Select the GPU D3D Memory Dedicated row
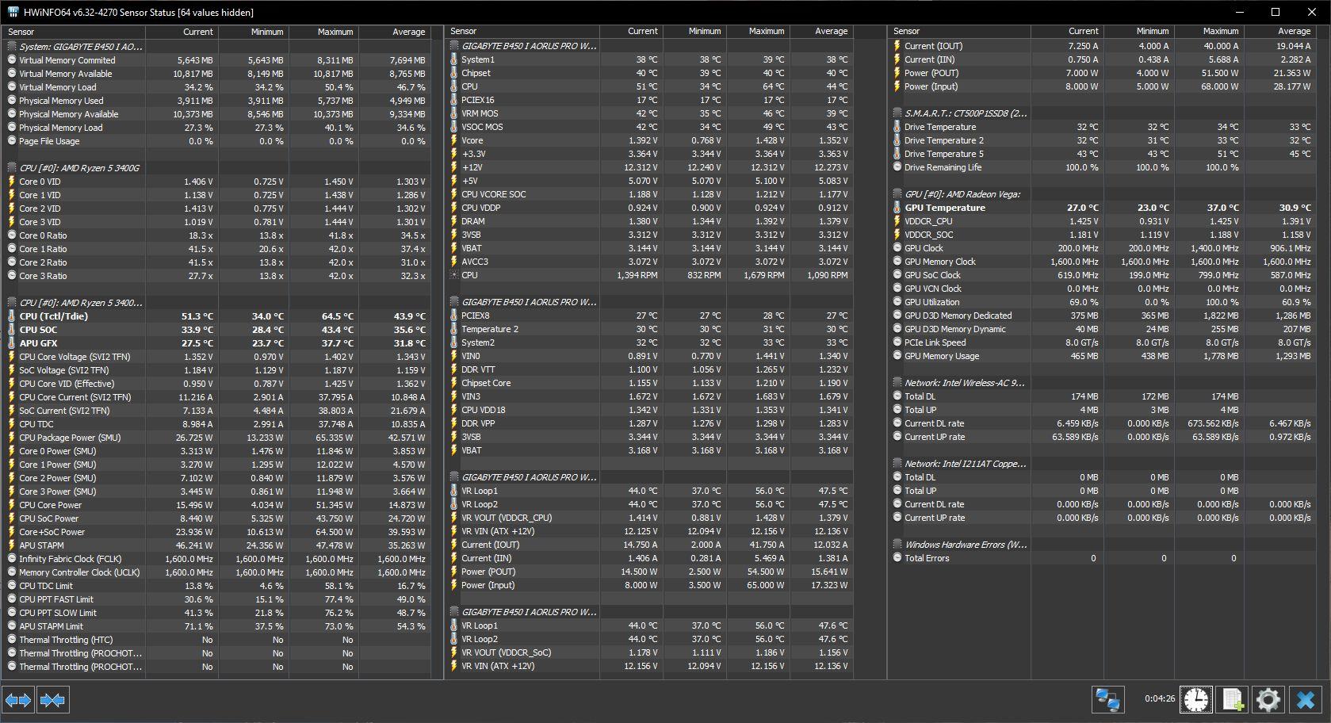The height and width of the screenshot is (723, 1331). pos(1101,316)
